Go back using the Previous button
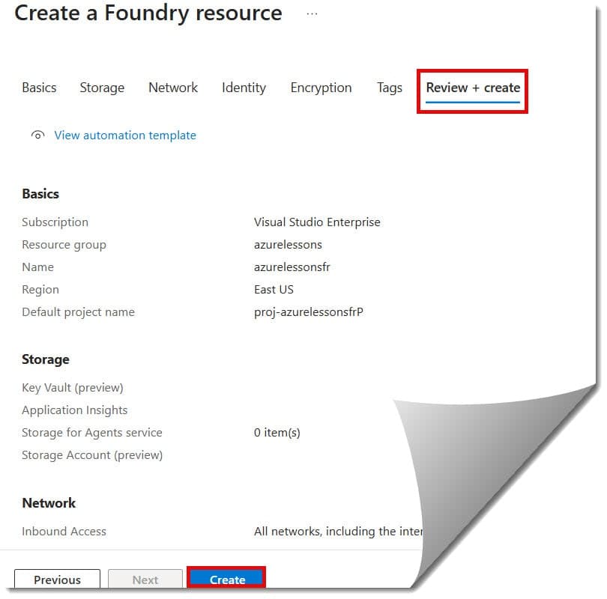Image resolution: width=607 pixels, height=599 pixels. click(57, 579)
